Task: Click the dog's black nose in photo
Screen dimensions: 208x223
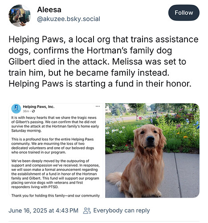Action: tap(151, 139)
